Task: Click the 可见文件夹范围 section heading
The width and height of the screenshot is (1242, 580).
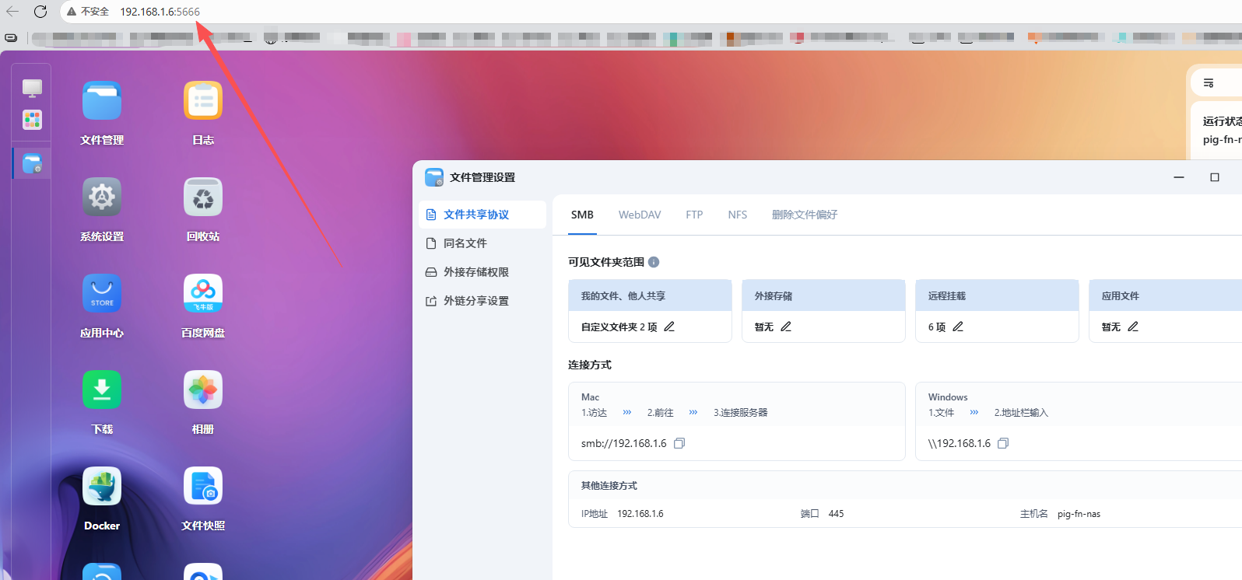Action: [606, 262]
